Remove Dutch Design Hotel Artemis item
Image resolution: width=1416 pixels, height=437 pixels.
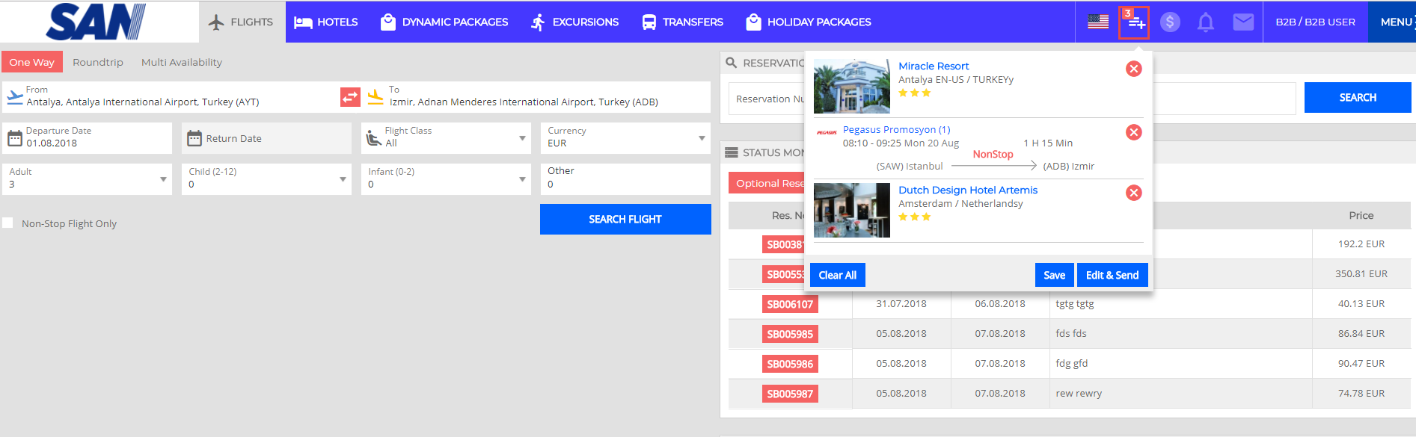tap(1133, 193)
